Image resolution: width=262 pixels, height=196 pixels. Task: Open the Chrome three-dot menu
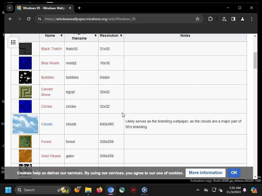pos(252,19)
